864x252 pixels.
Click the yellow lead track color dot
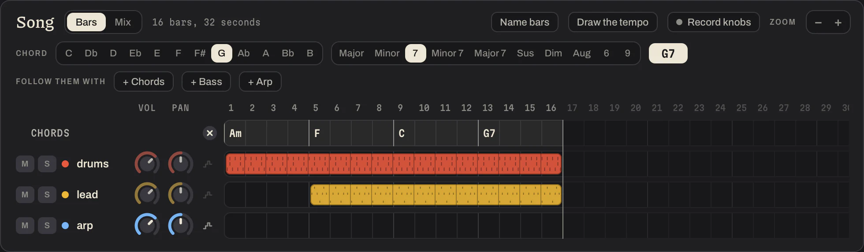point(65,195)
